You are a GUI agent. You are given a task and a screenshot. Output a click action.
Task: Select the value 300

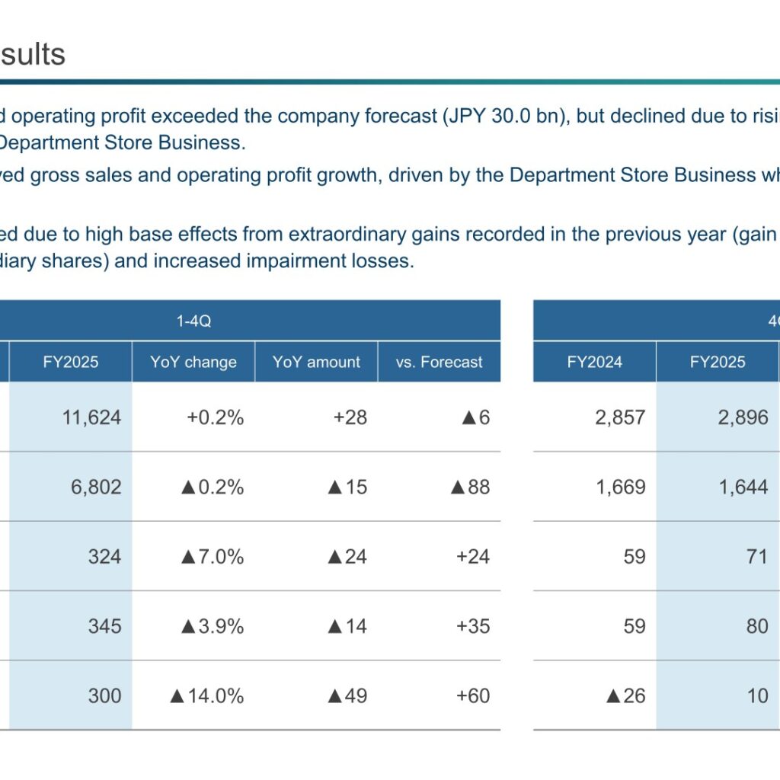pyautogui.click(x=105, y=696)
